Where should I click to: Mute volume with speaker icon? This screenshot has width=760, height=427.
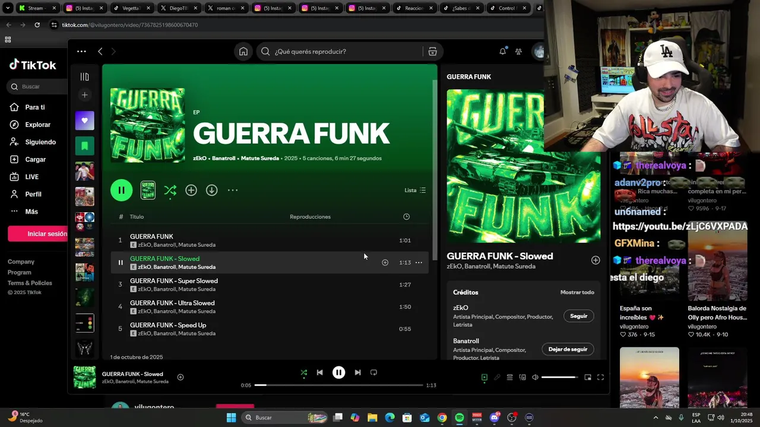(535, 377)
